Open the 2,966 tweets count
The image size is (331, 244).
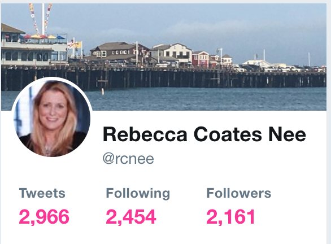click(44, 217)
